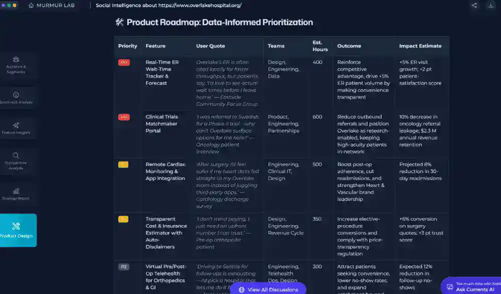Select the Product Design tab
Screen dimensions: 501x294
(x=17, y=230)
